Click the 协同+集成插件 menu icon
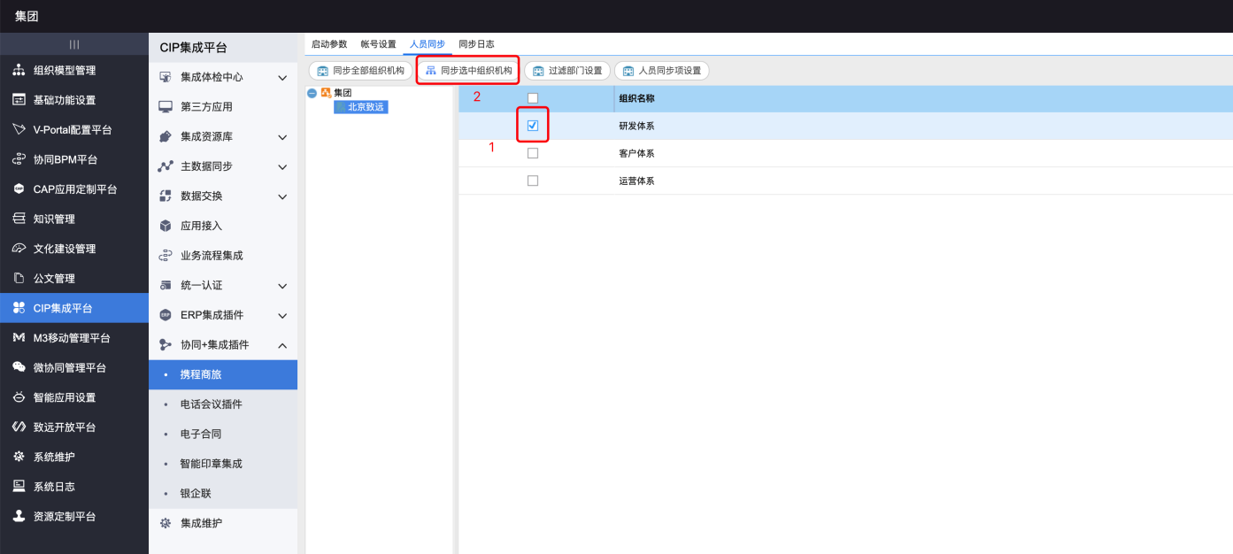Screen dimensions: 1233x554 point(165,345)
